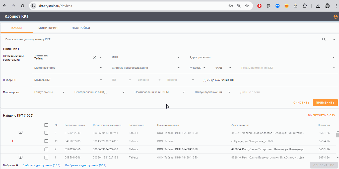
Task: Click the search magnifier icon for KKT
Action: tap(324, 39)
